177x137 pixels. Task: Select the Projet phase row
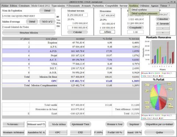tap(71, 56)
